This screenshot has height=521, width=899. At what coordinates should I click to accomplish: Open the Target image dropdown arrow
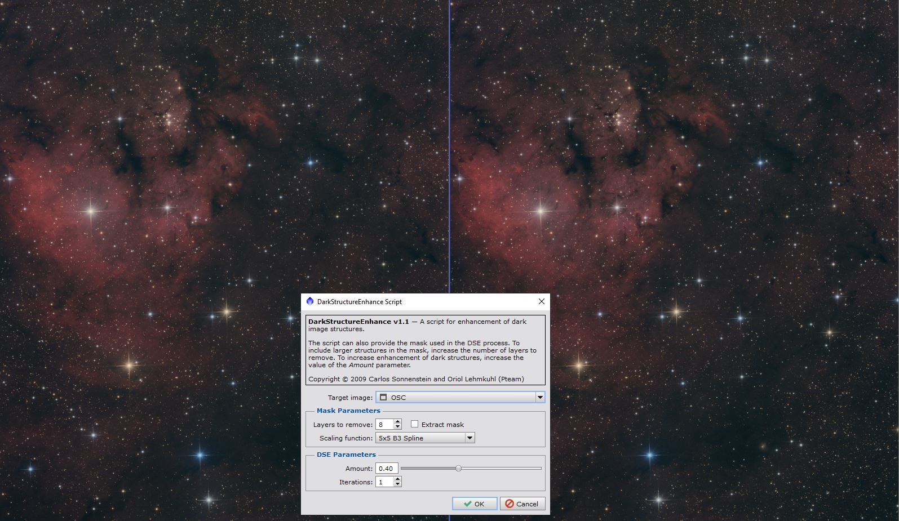539,397
